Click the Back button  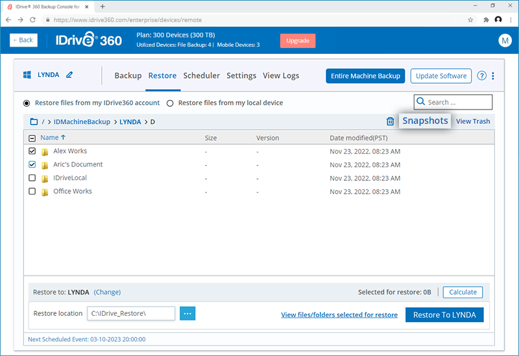point(23,40)
